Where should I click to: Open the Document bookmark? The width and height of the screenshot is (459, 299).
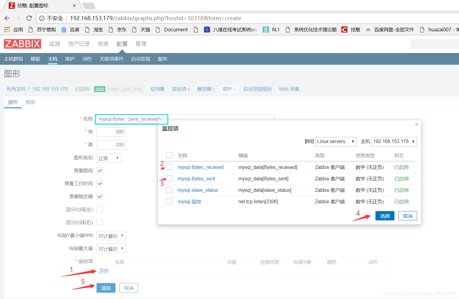[172, 30]
